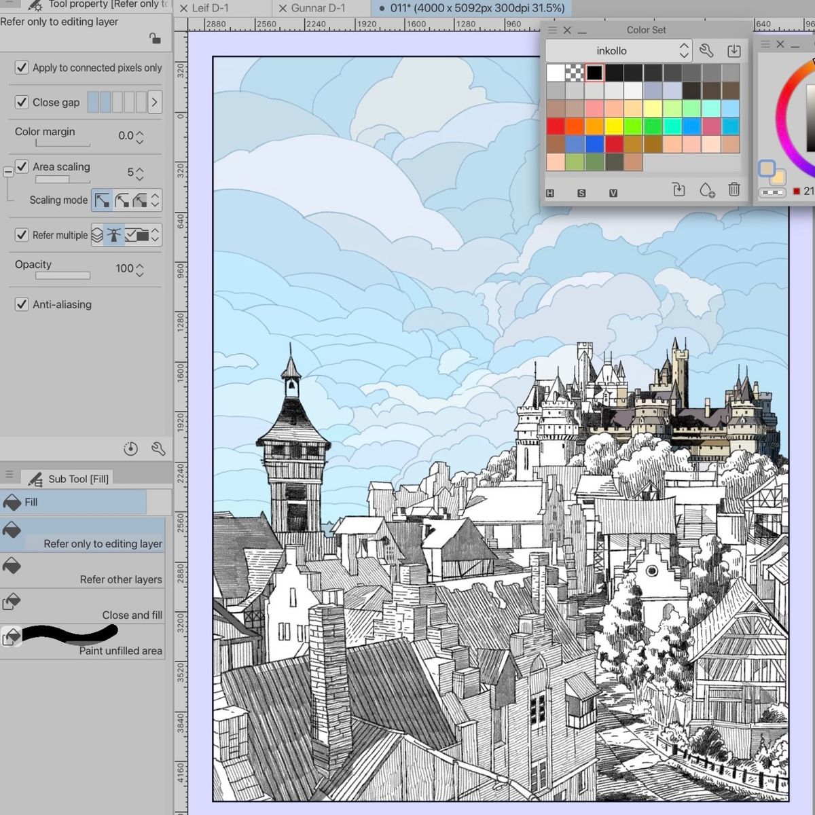Click the V indicator in Color Set
Screen dimensions: 815x815
tap(613, 194)
